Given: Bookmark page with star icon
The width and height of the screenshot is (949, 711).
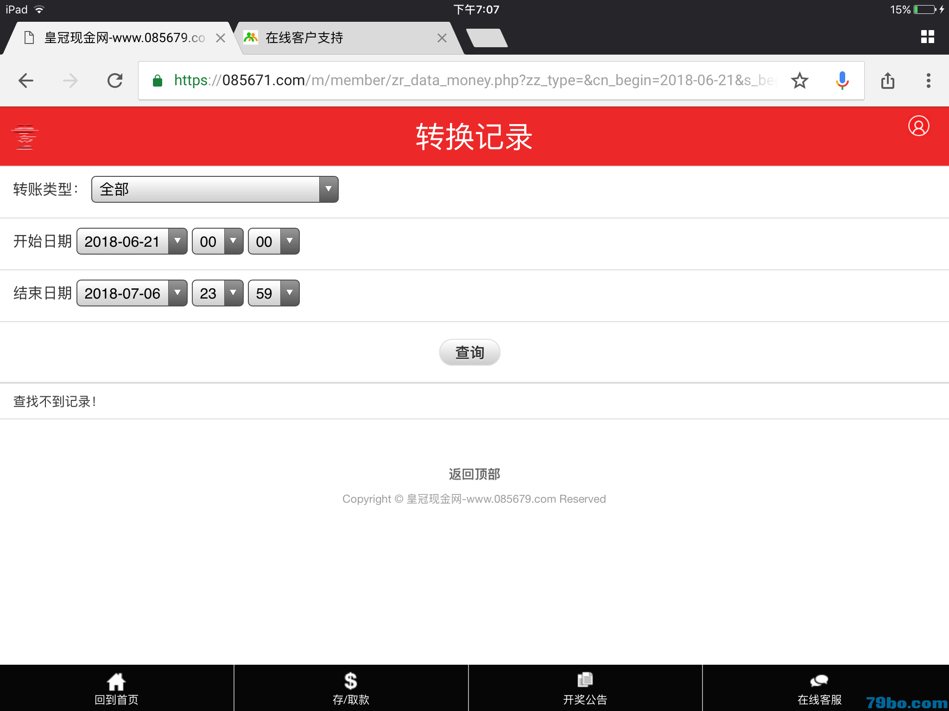Looking at the screenshot, I should coord(799,81).
